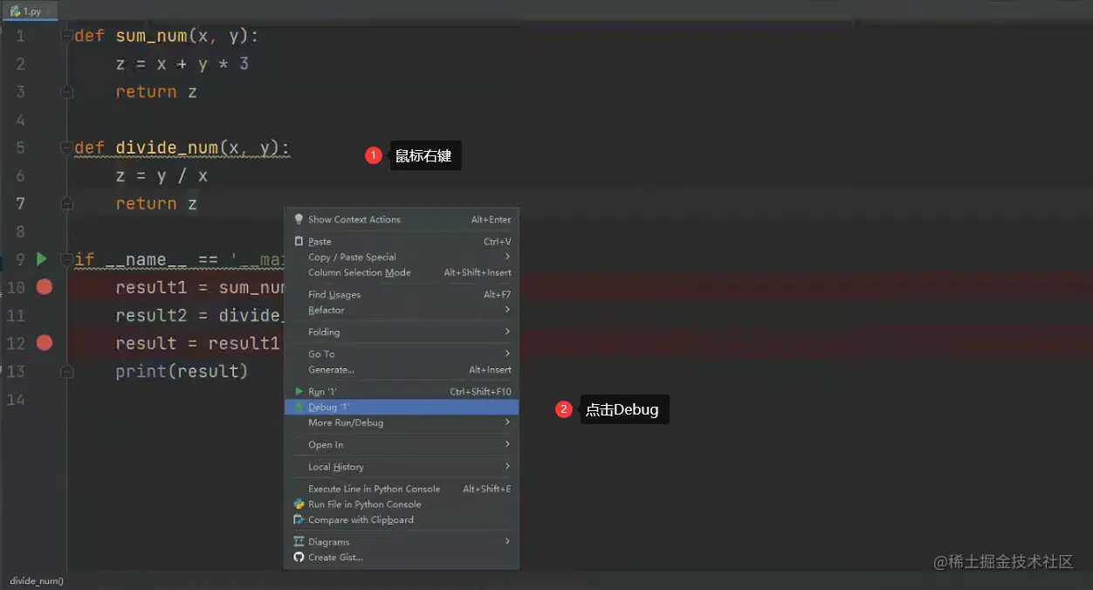
Task: Click the Python icon beside Run File
Action: tap(299, 504)
